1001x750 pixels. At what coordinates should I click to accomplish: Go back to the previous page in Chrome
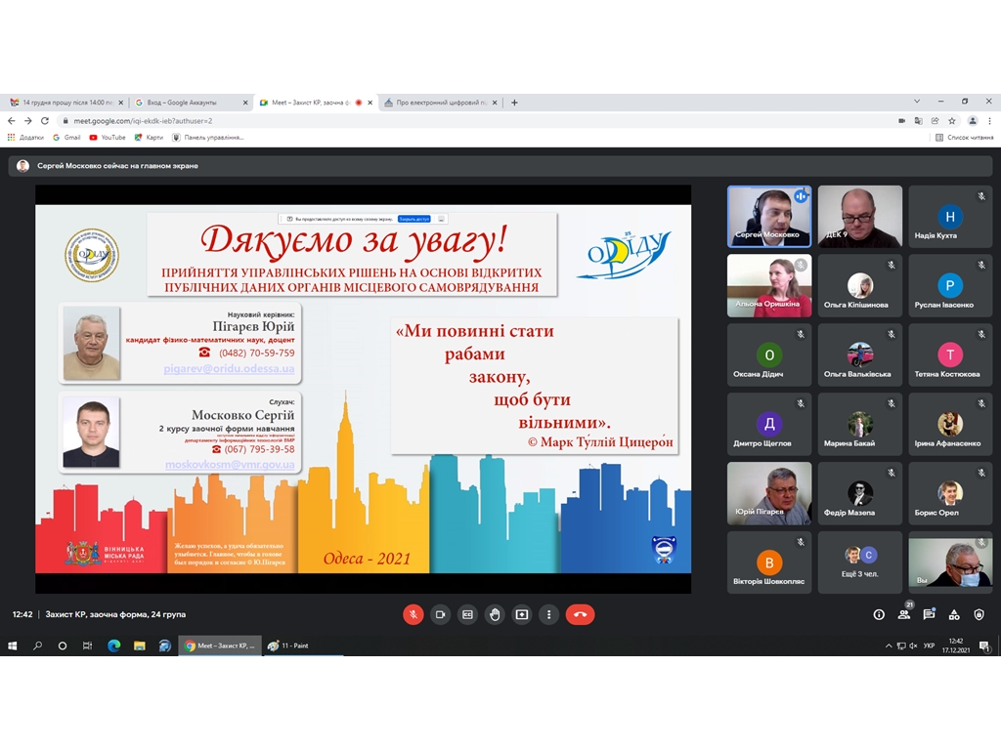pos(12,120)
